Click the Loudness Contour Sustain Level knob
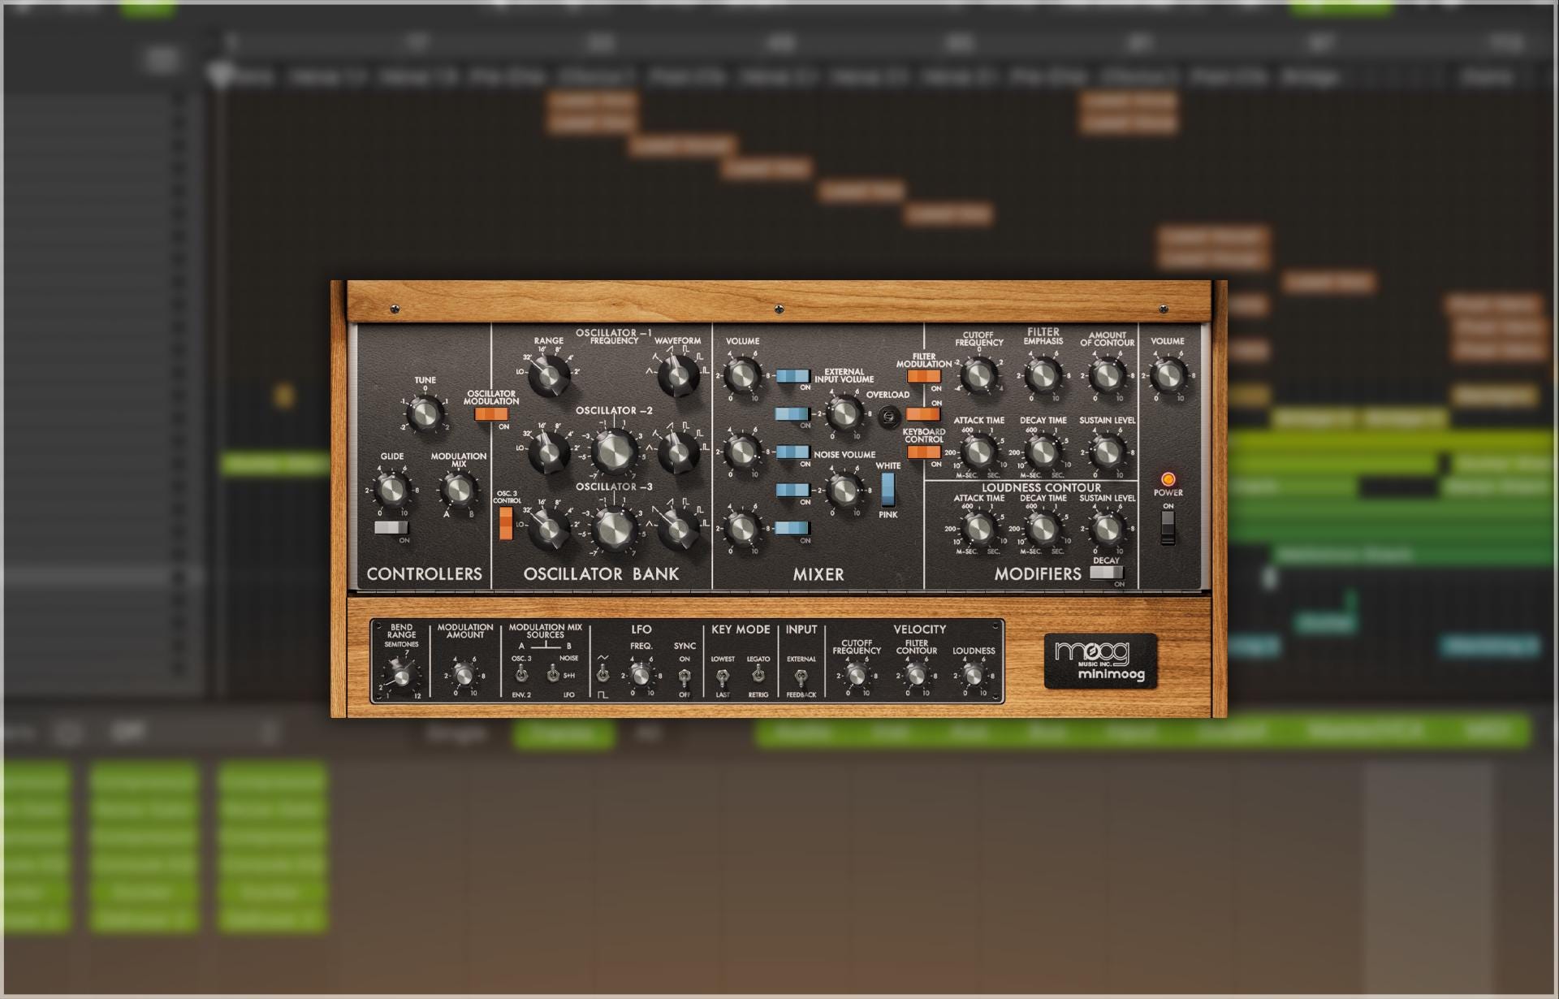The image size is (1559, 999). (x=1106, y=529)
